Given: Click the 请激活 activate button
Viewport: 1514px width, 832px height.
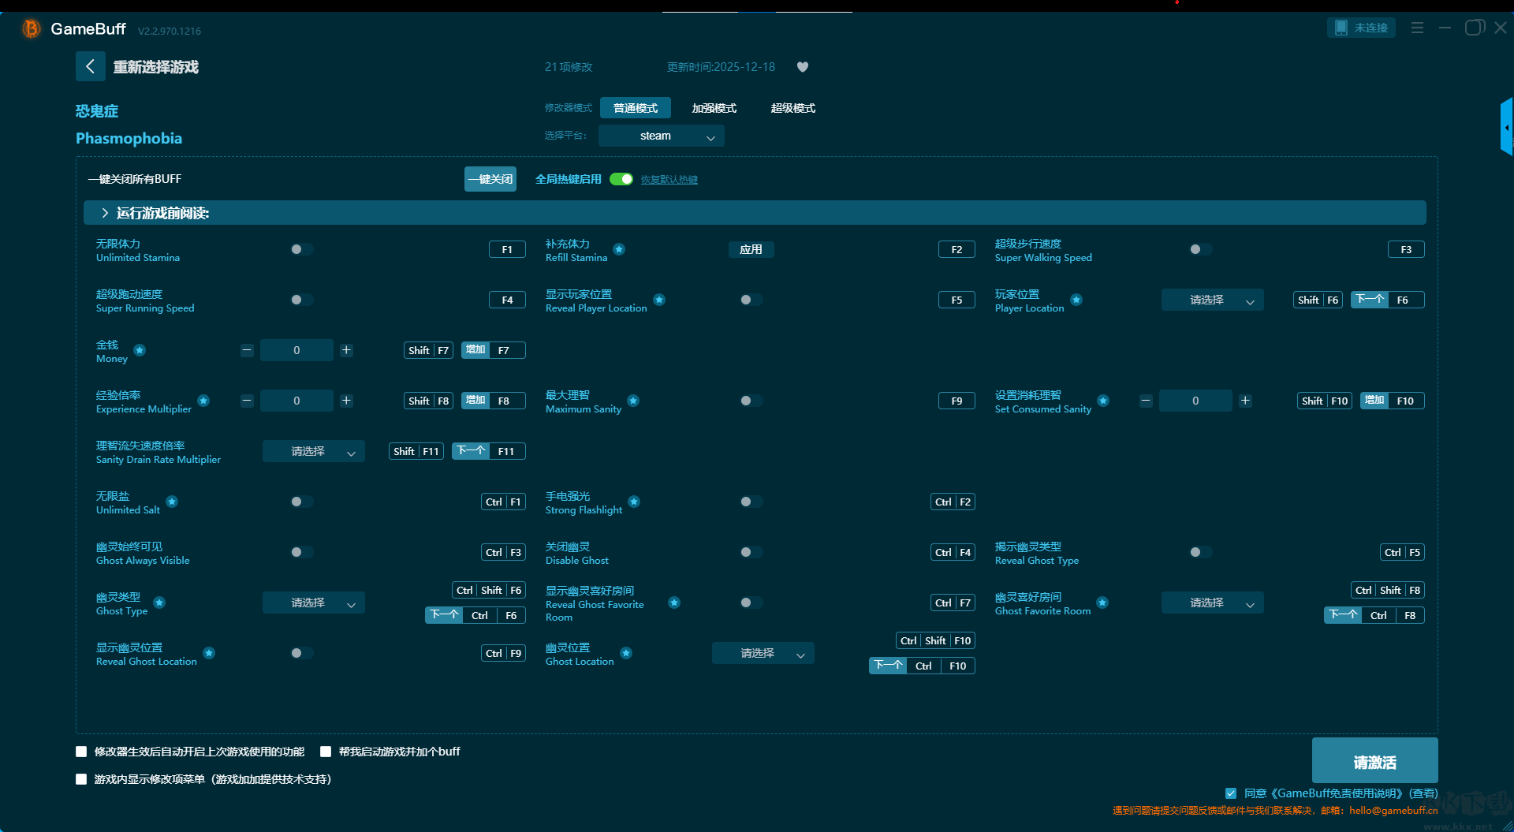Looking at the screenshot, I should click(1374, 761).
